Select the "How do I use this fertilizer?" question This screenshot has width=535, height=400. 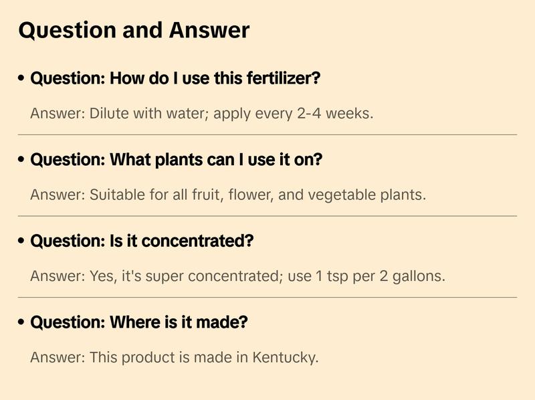175,79
